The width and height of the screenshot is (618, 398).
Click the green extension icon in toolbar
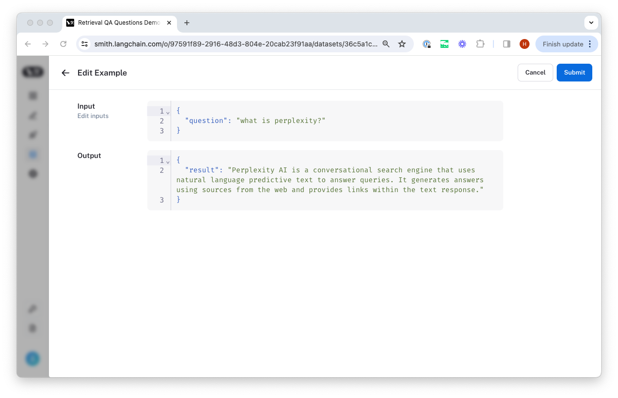(x=444, y=44)
